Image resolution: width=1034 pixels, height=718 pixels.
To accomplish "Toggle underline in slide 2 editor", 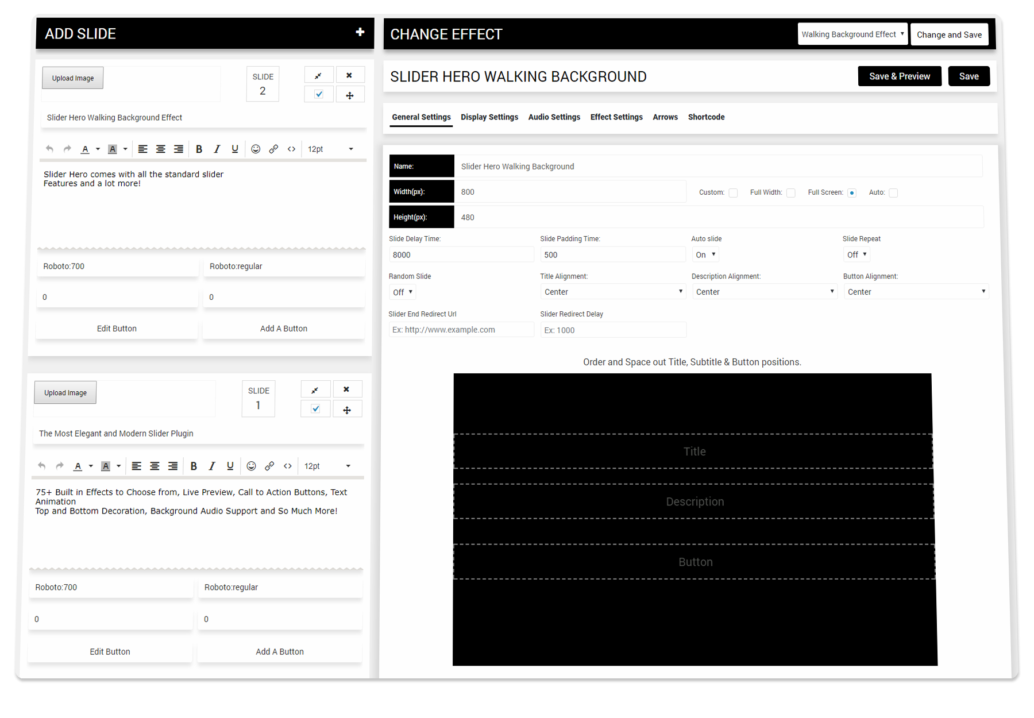I will (x=234, y=149).
